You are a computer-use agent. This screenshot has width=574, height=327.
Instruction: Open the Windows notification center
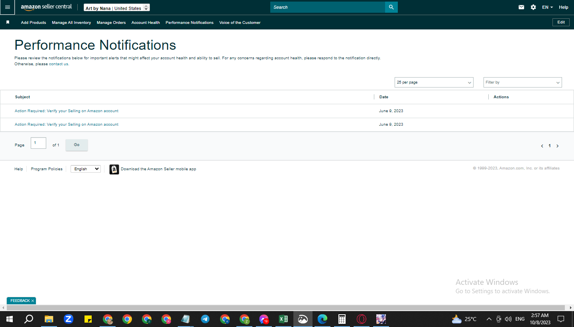[561, 319]
